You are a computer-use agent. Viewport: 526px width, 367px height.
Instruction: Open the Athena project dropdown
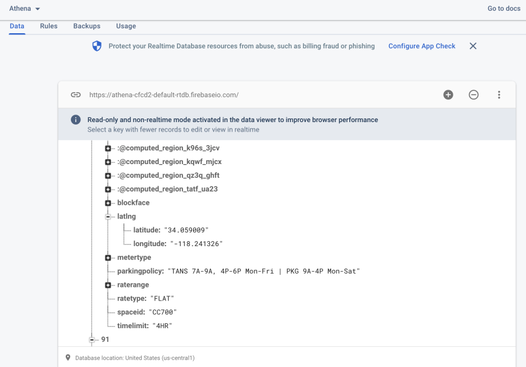pyautogui.click(x=24, y=8)
